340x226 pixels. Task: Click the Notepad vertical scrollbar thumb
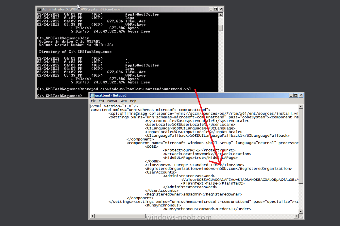301,146
